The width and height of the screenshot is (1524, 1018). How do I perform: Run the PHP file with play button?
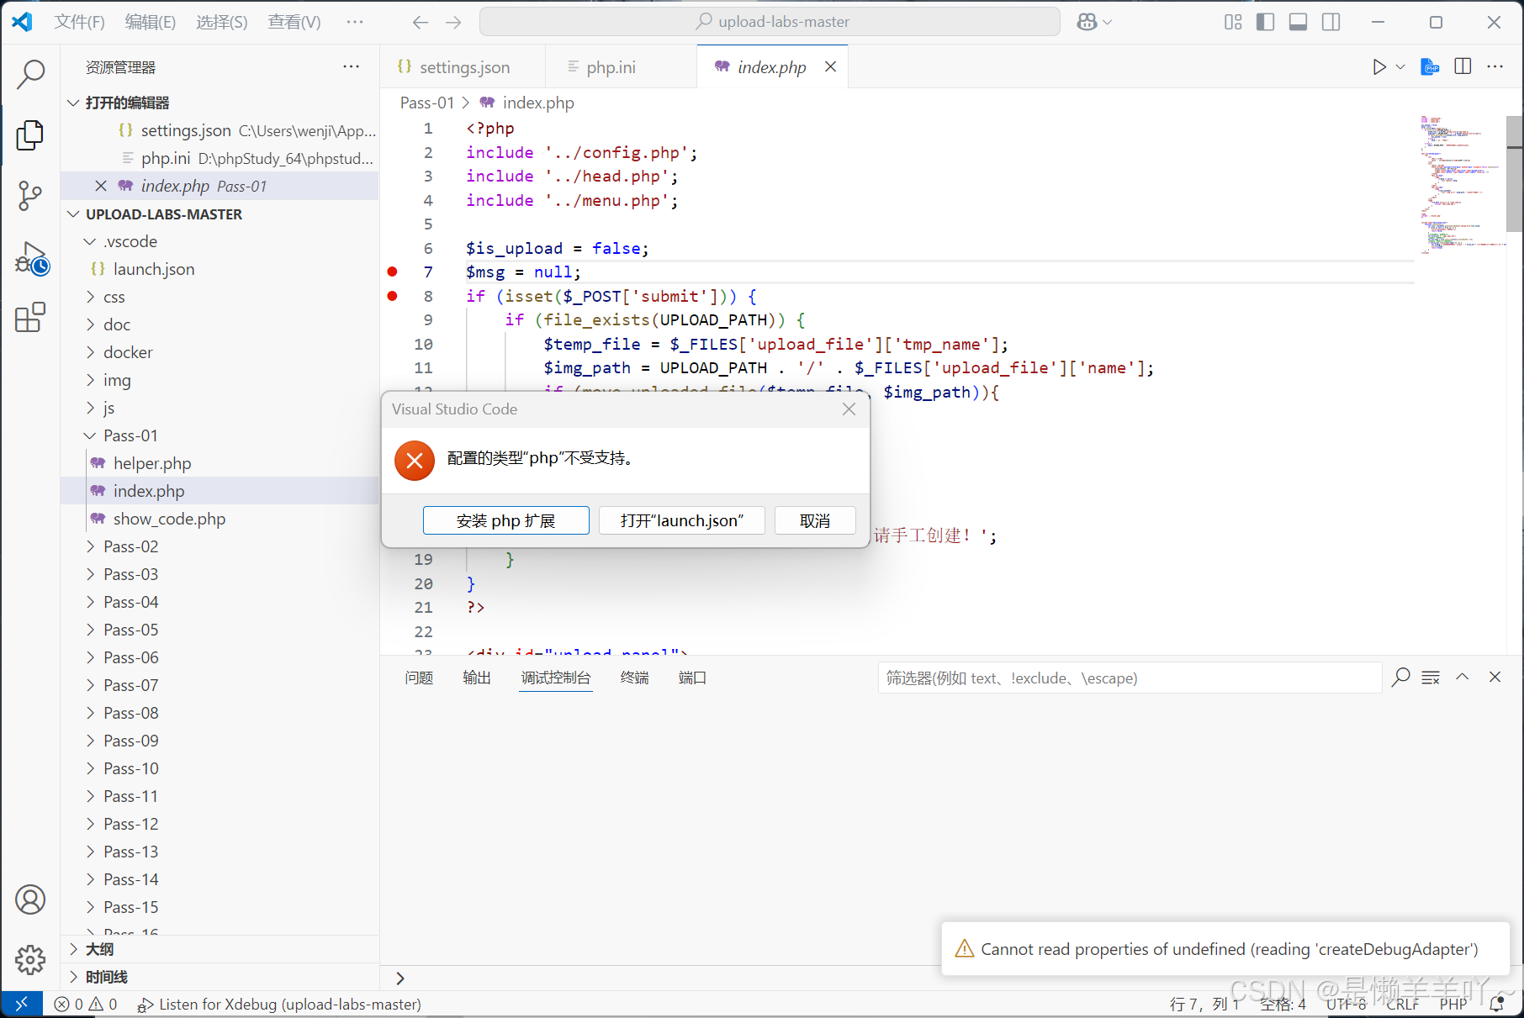(1379, 66)
